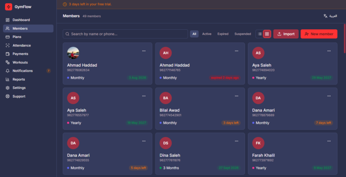This screenshot has height=177, width=346.
Task: Click the vertical scrollbar on right edge
Action: coord(345,39)
